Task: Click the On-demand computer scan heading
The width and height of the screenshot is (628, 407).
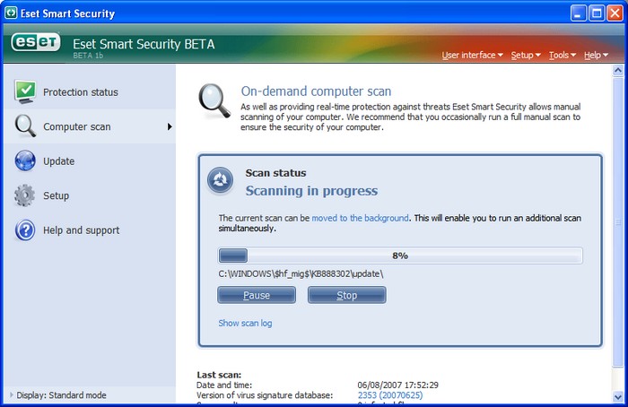Action: tap(316, 91)
